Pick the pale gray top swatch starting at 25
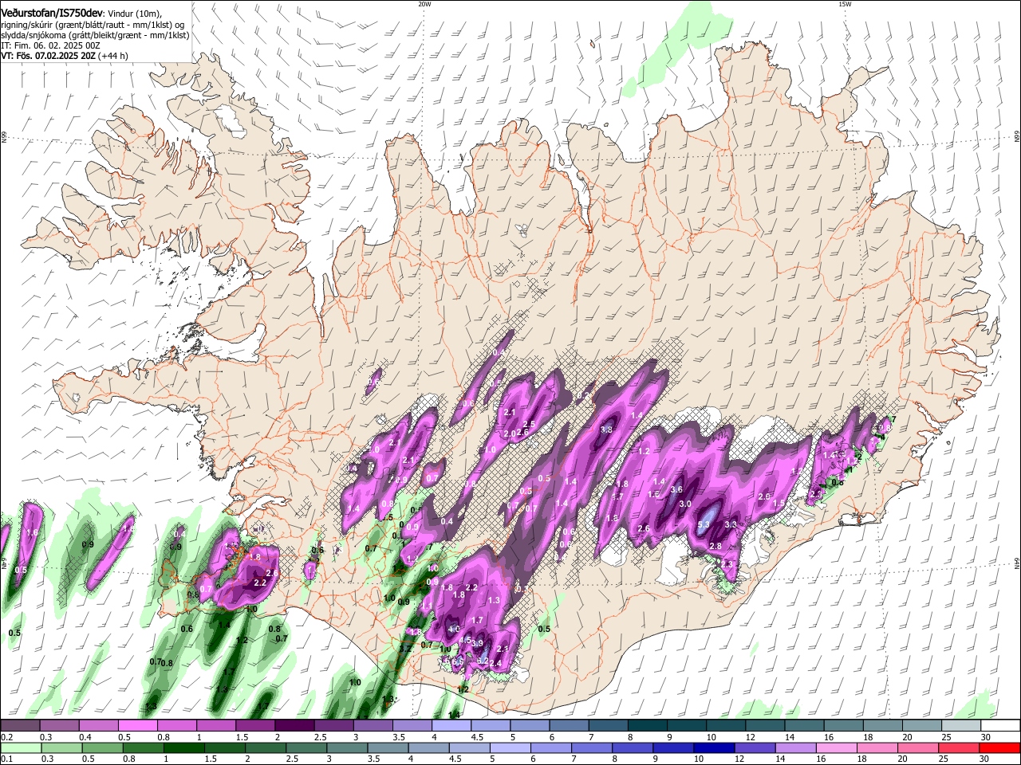Image resolution: width=1021 pixels, height=765 pixels. [961, 726]
